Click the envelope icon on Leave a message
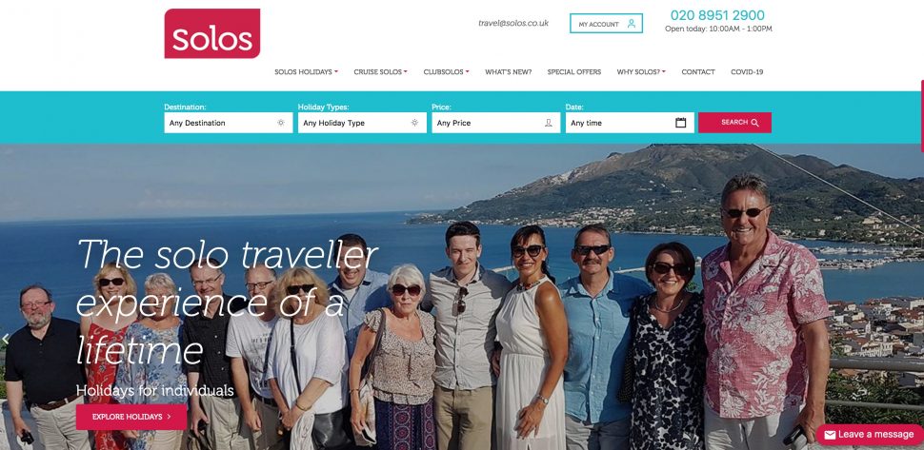 [x=830, y=435]
